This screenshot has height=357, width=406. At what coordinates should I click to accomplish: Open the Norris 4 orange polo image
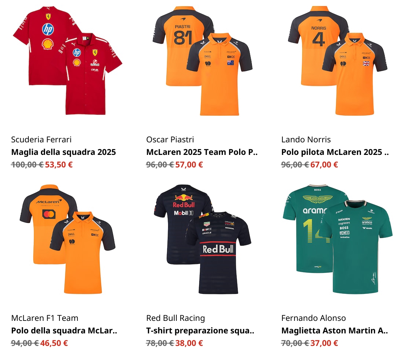click(x=338, y=60)
